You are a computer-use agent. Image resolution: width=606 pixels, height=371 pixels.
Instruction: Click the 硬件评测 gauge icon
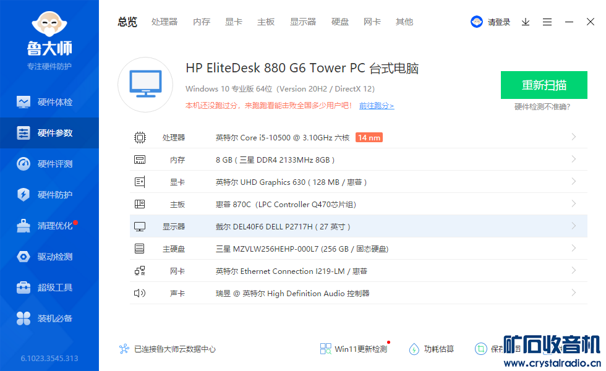[23, 164]
